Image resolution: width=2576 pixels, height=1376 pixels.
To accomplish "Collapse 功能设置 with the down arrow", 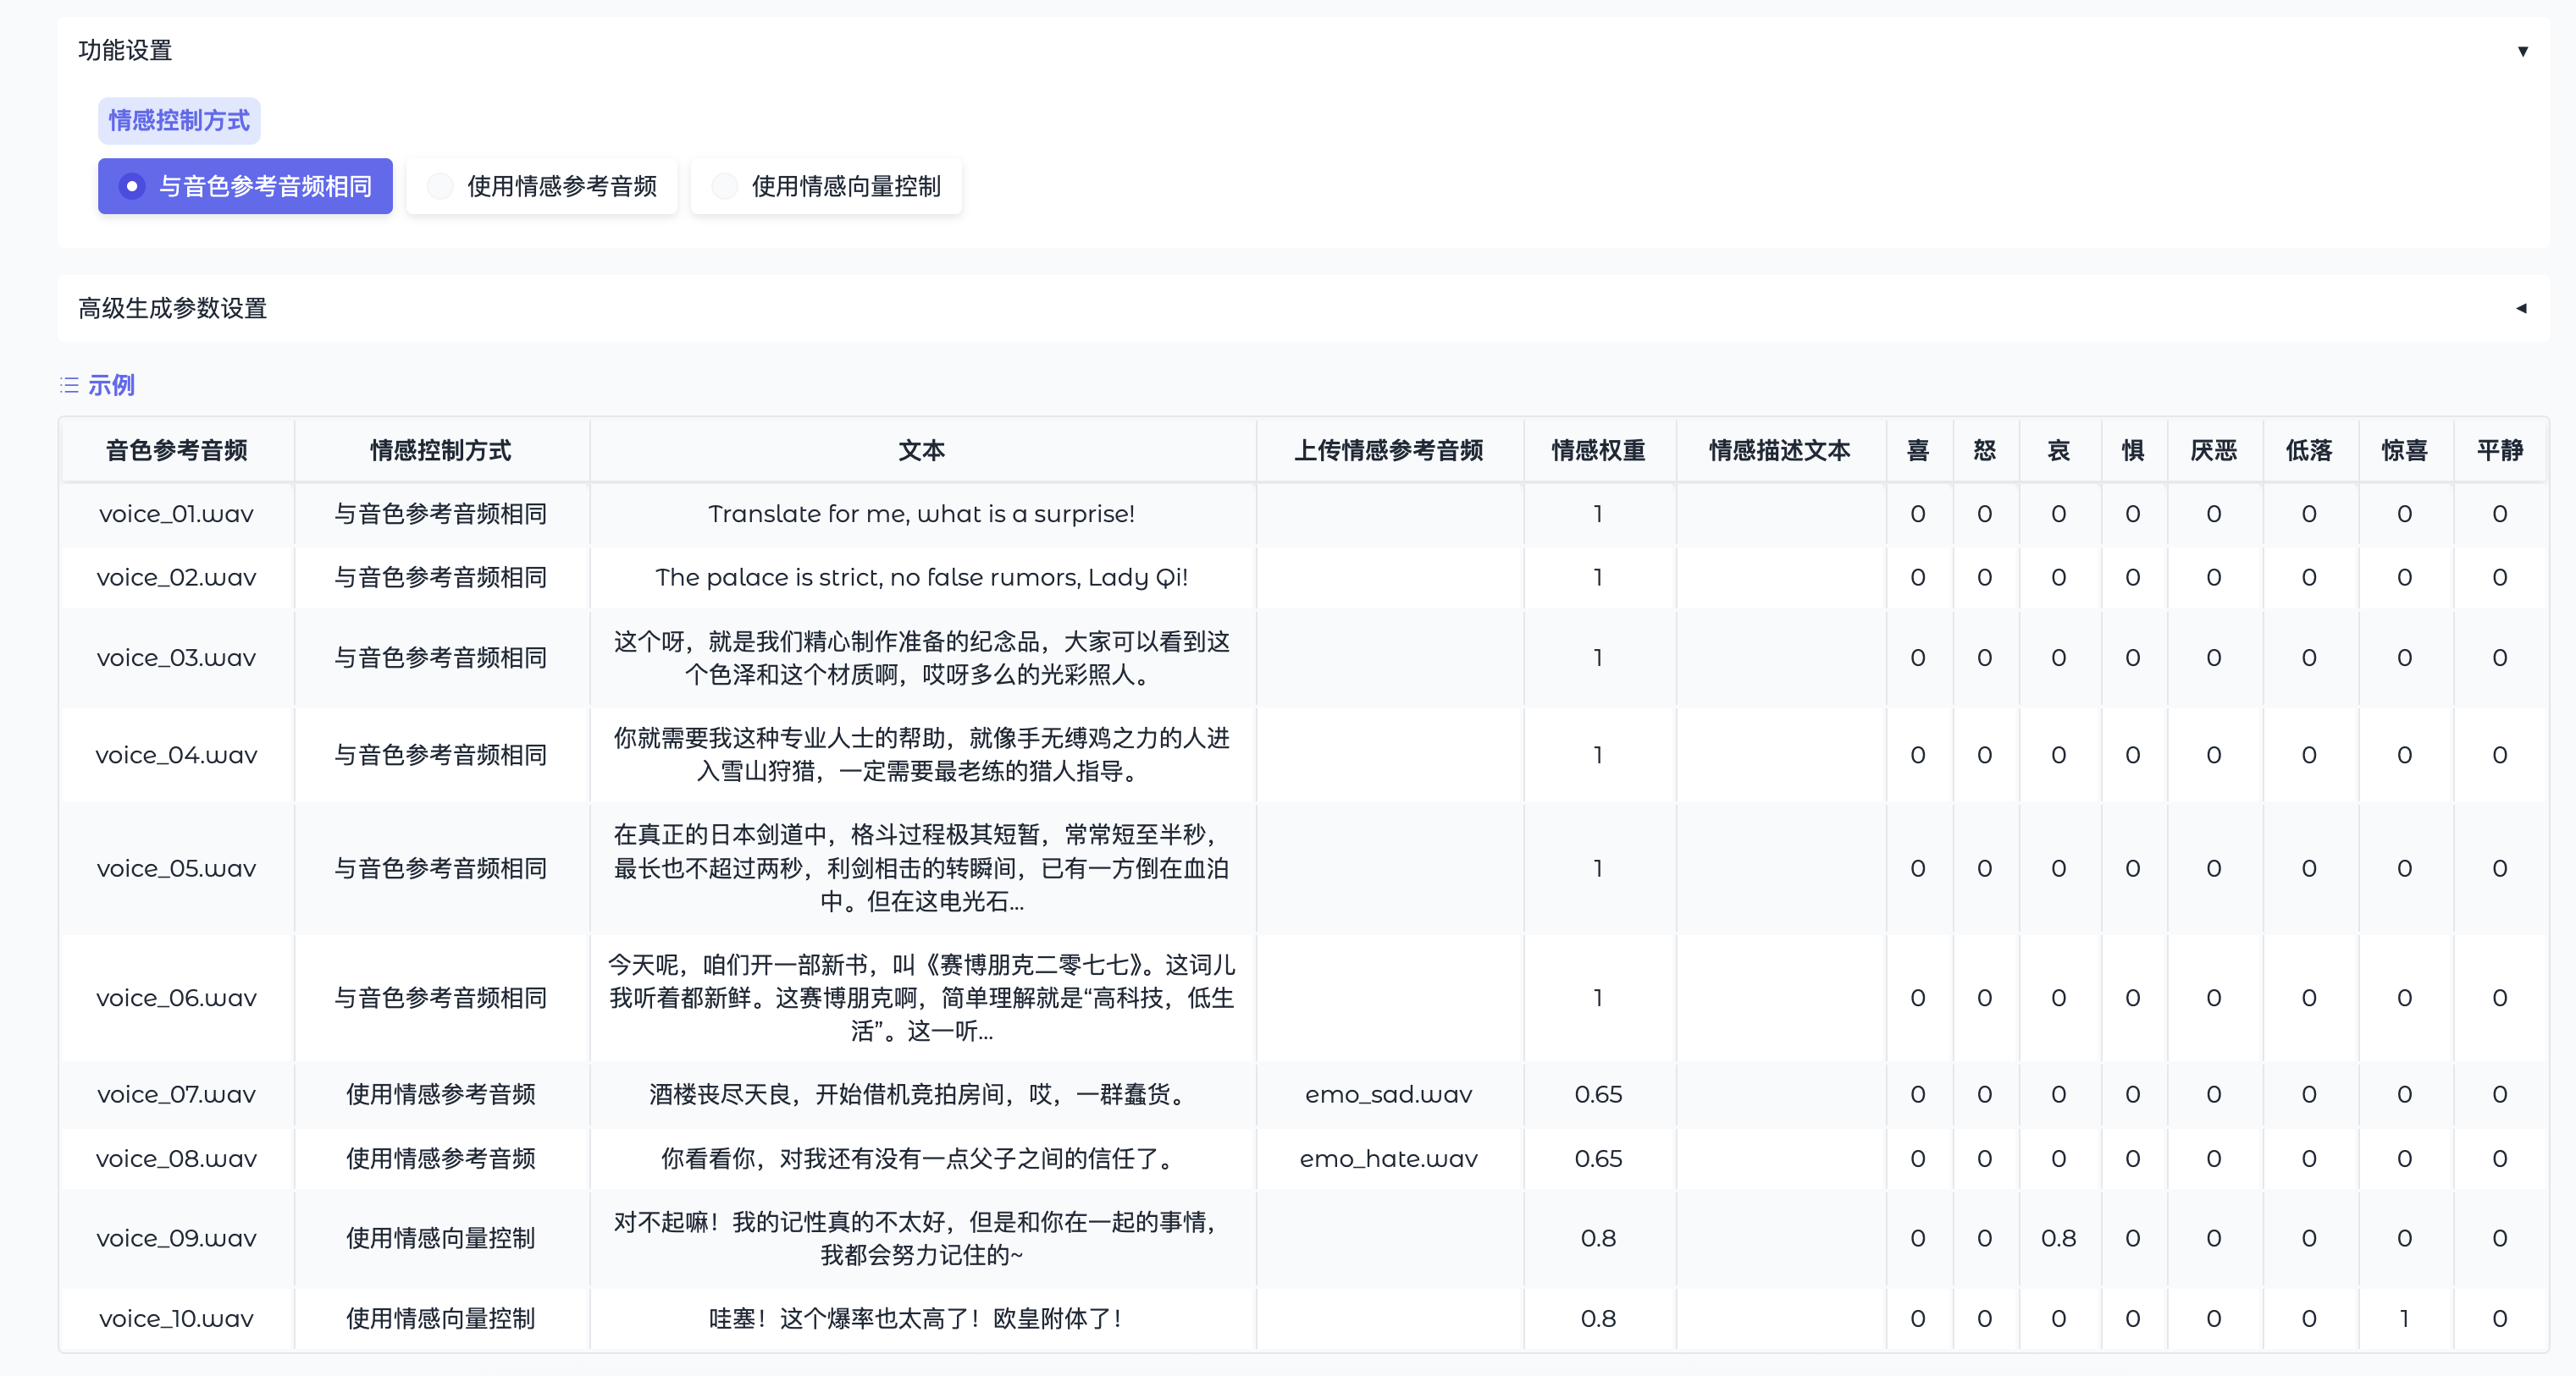I will pos(2522,51).
